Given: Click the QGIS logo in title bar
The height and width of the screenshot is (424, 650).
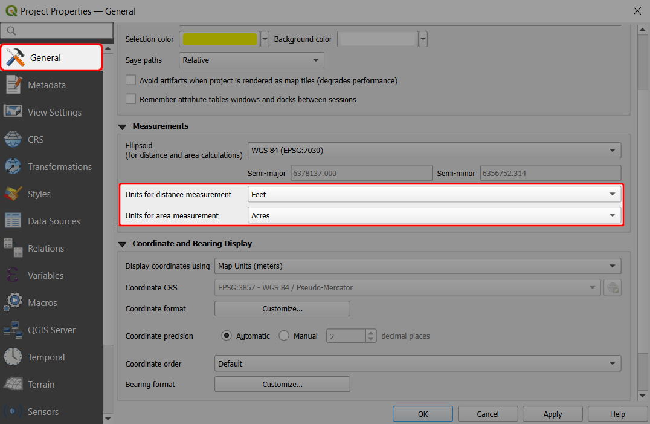Looking at the screenshot, I should [11, 11].
